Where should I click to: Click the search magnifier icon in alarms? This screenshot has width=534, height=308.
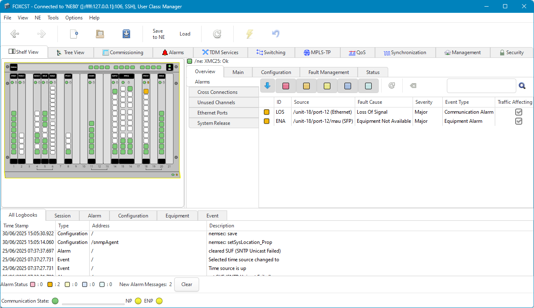[522, 86]
